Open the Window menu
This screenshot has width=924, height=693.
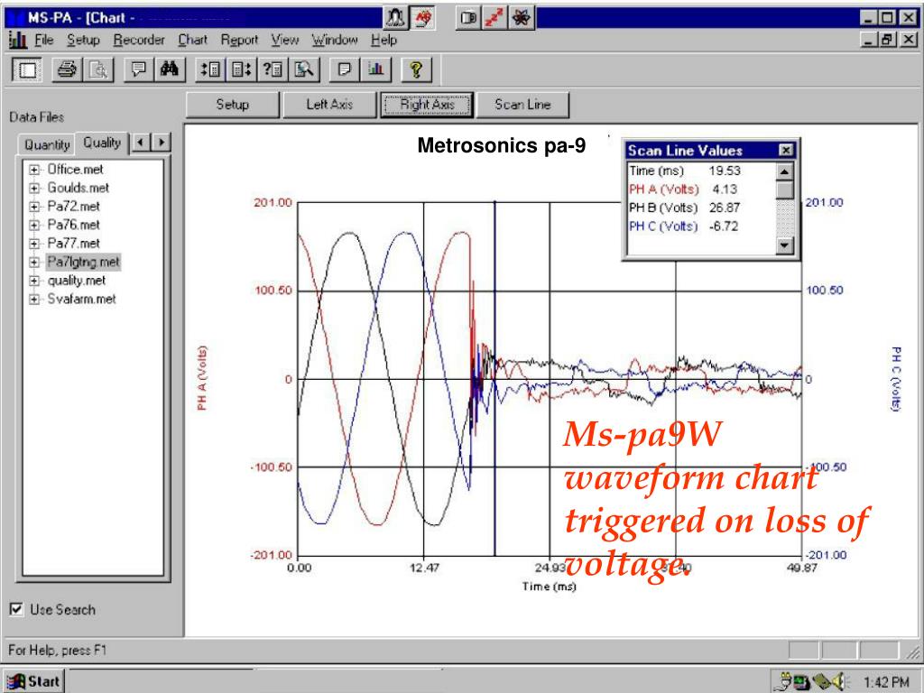(x=335, y=40)
